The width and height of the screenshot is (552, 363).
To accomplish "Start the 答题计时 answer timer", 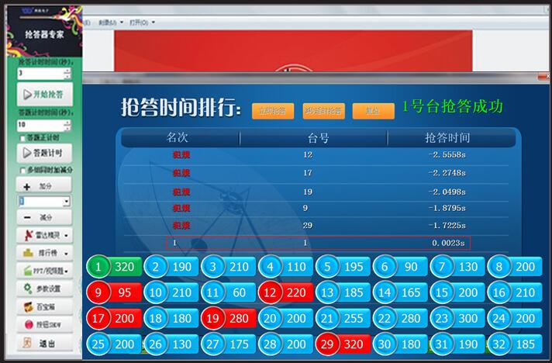I will pos(44,153).
